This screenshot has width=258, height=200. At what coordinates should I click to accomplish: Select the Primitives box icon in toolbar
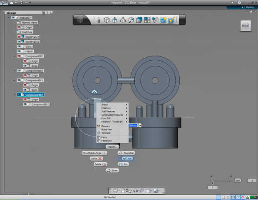pos(107,20)
